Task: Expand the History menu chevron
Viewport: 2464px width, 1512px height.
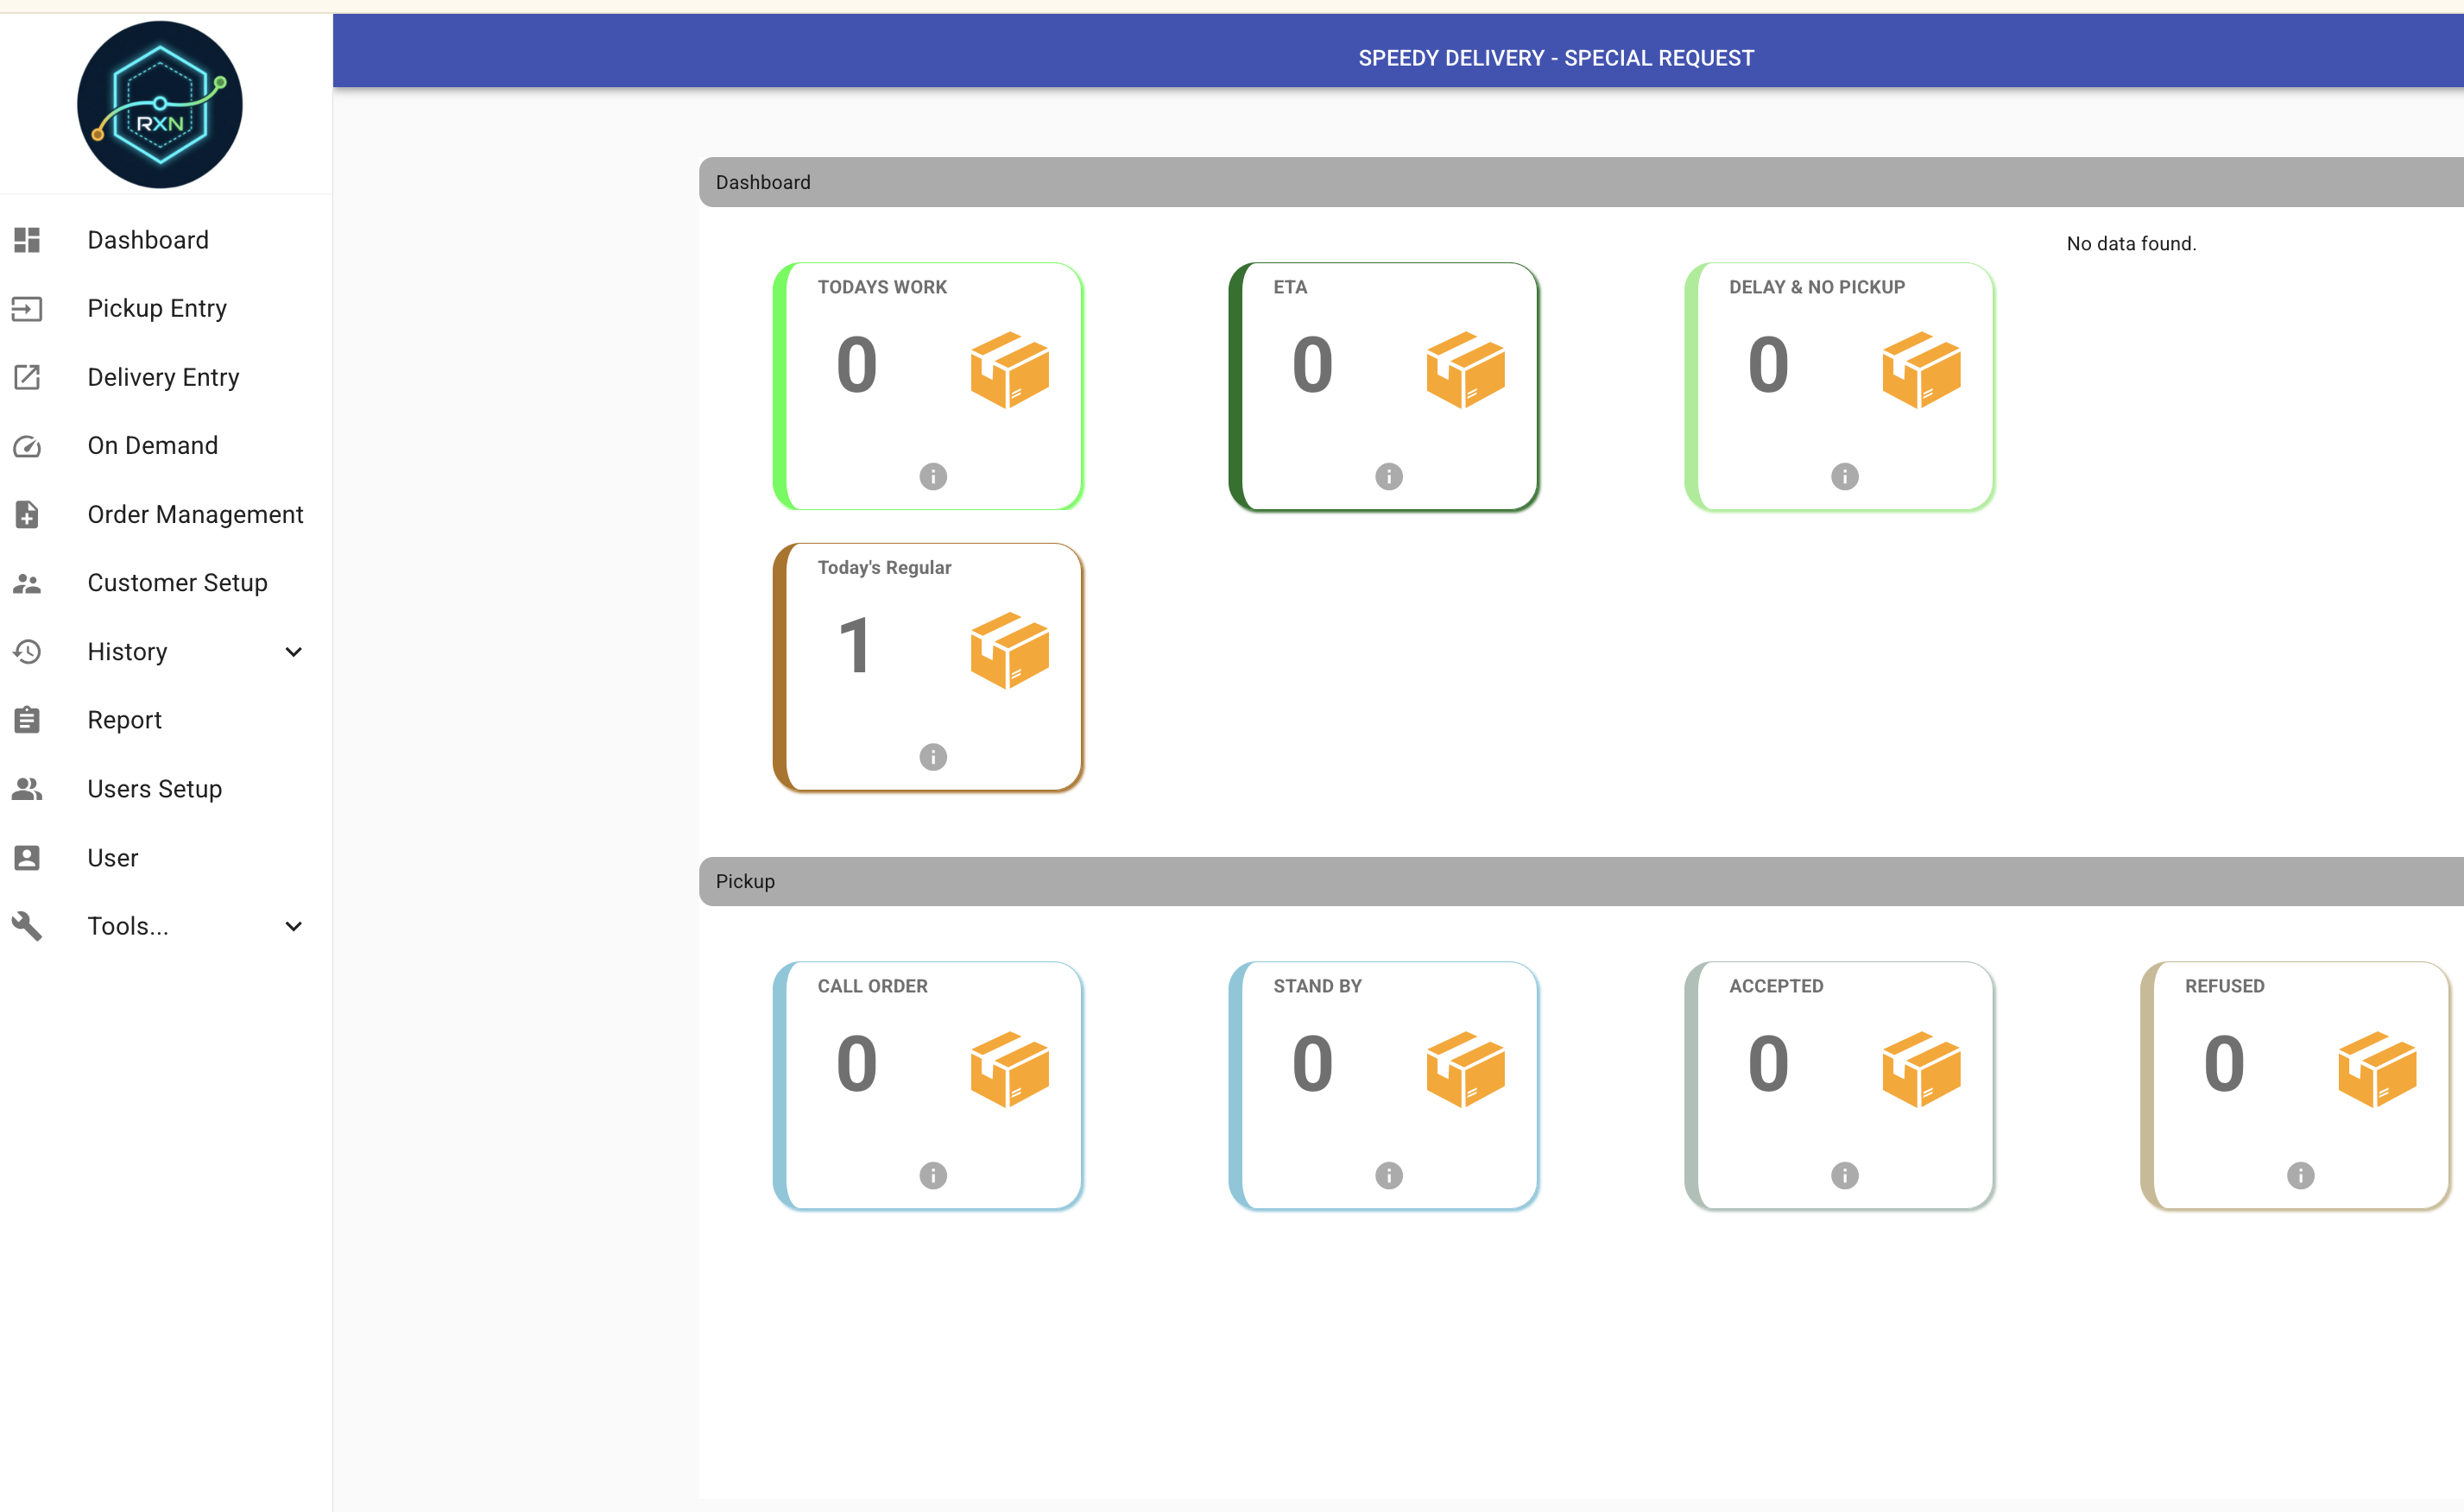Action: pos(294,652)
